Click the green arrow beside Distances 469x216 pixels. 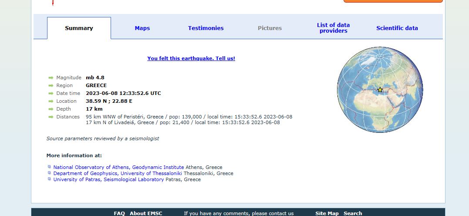[51, 117]
